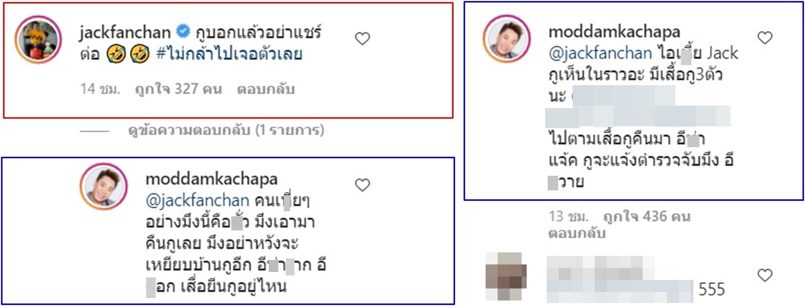Screen dimensions: 805x306
Task: Open @jackfanchan mention in the right comment
Action: coord(600,54)
